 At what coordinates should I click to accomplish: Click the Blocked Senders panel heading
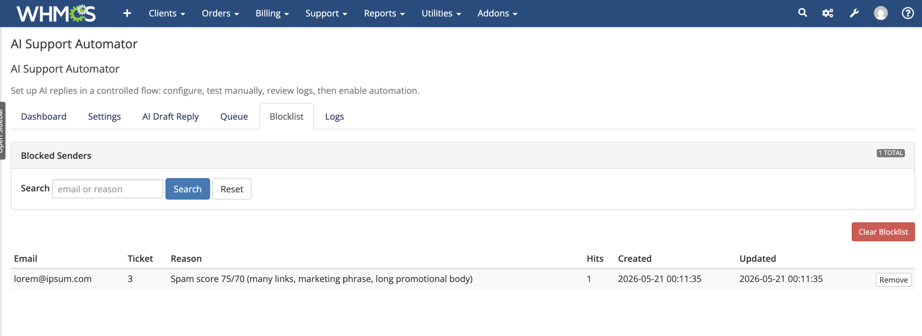56,156
